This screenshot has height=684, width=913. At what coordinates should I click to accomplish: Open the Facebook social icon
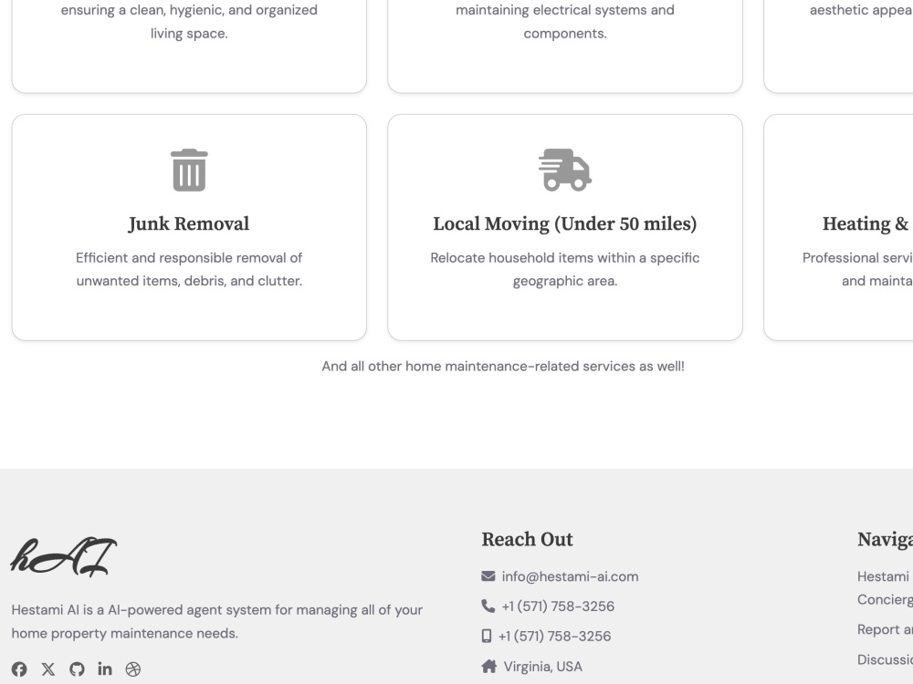coord(19,668)
